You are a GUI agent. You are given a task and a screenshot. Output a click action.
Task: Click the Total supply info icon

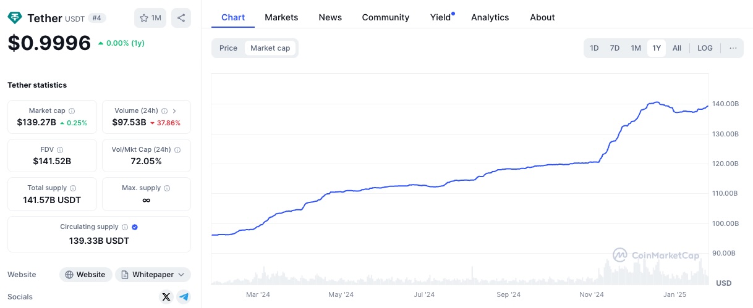click(x=73, y=188)
